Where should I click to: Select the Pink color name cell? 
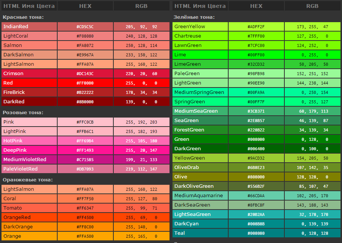click(x=29, y=122)
